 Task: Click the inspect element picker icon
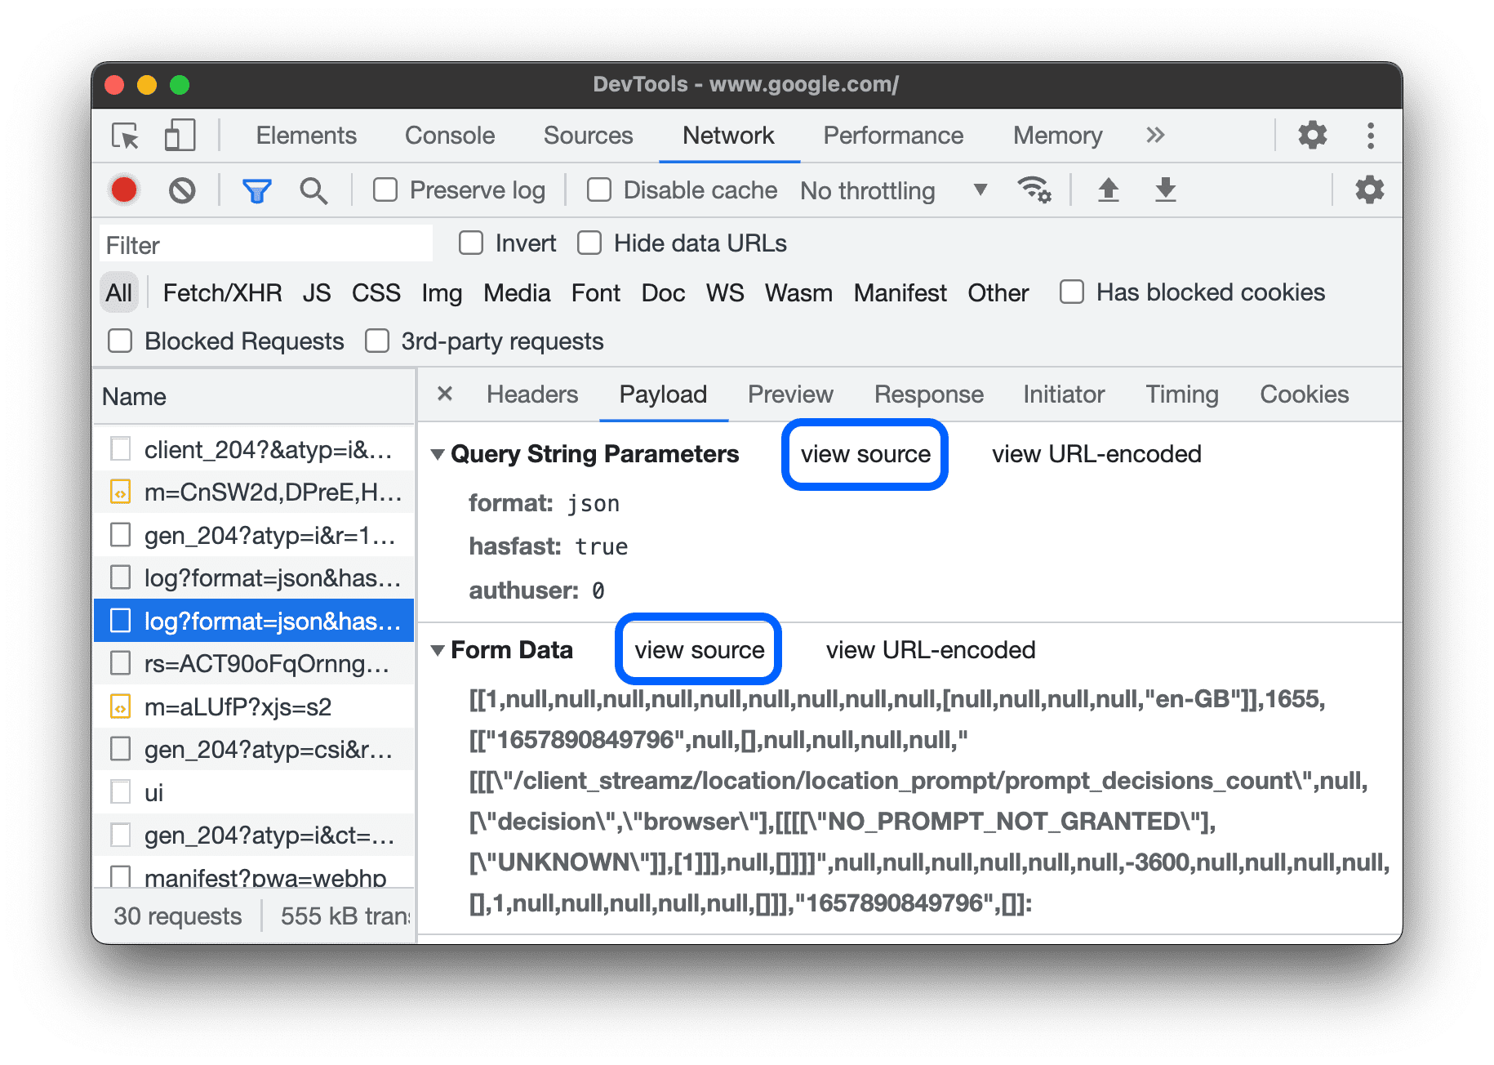point(125,136)
